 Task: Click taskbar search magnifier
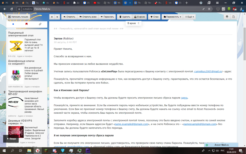(12, 151)
